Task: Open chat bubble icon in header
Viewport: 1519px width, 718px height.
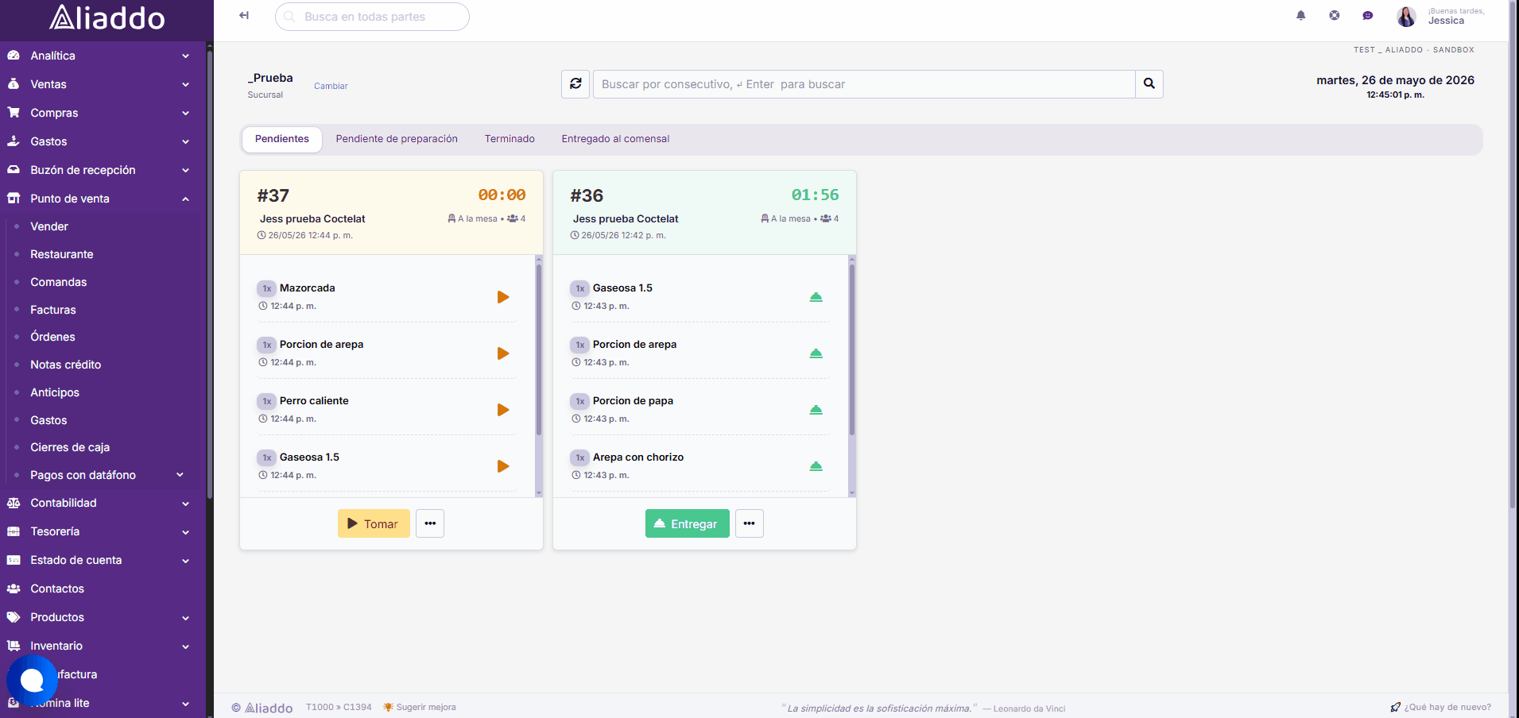Action: pyautogui.click(x=1368, y=15)
